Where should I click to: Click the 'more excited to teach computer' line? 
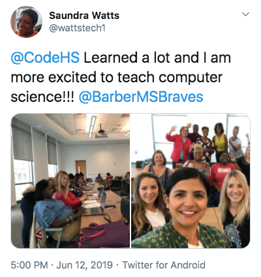tap(117, 77)
